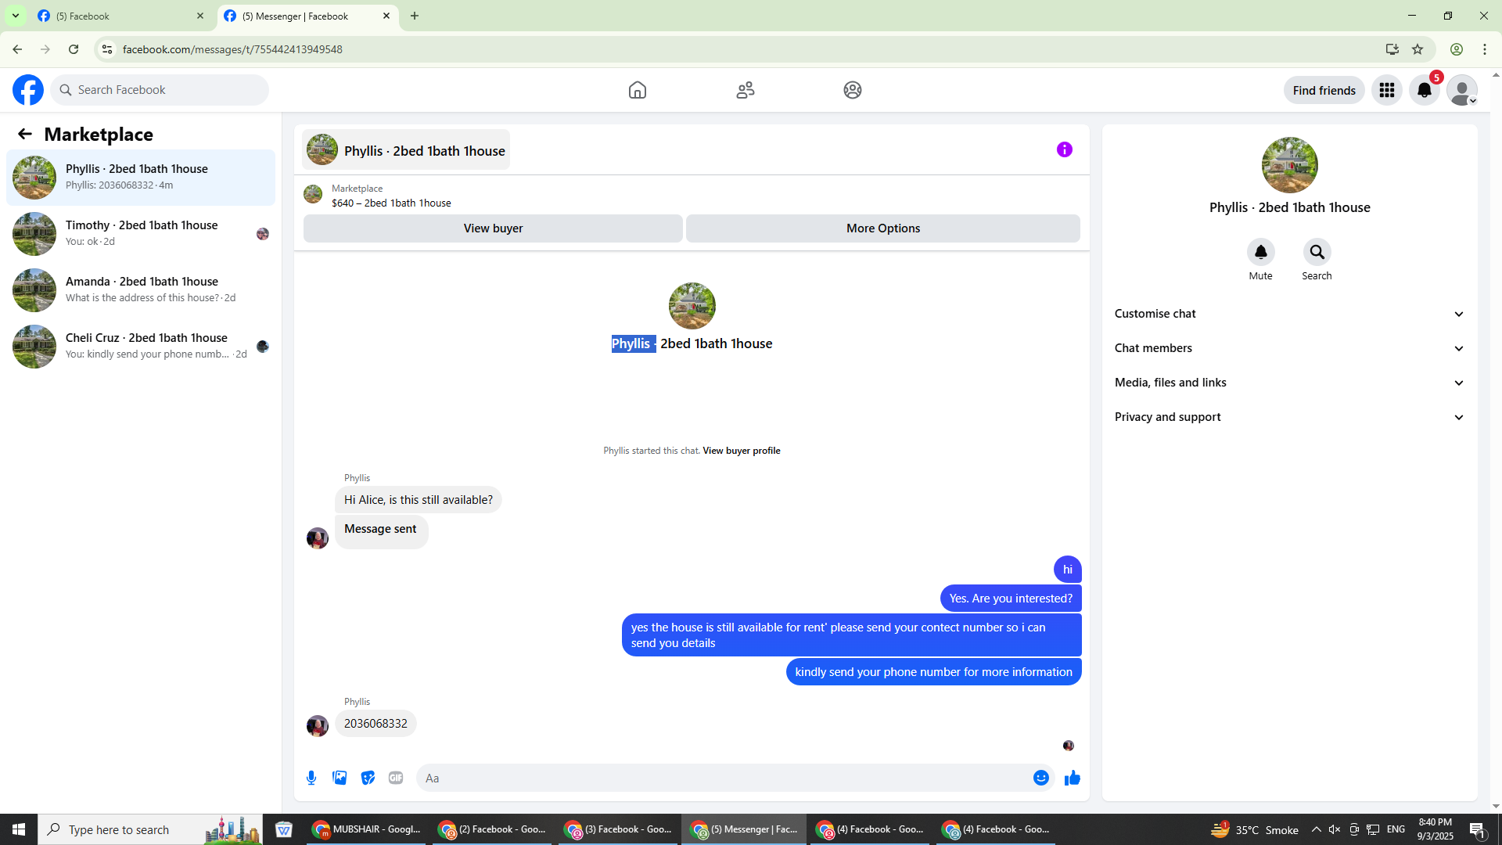The width and height of the screenshot is (1502, 845).
Task: Record a voice clip with microphone icon
Action: coord(311,778)
